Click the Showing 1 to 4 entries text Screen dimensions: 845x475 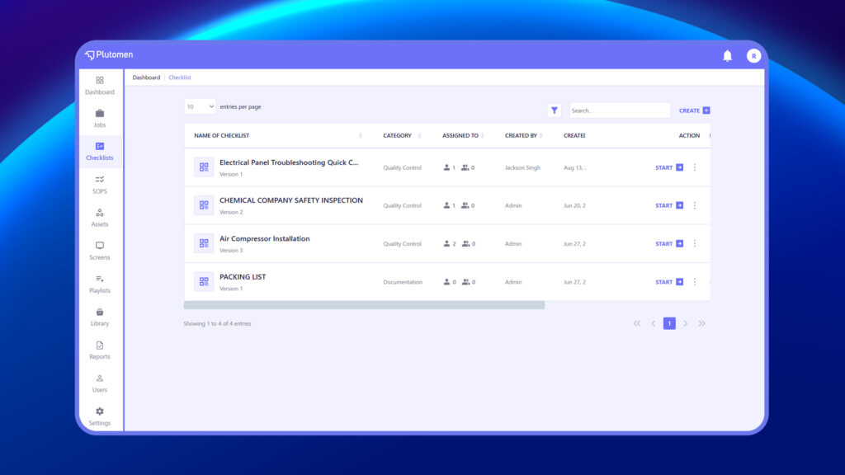[x=217, y=323]
